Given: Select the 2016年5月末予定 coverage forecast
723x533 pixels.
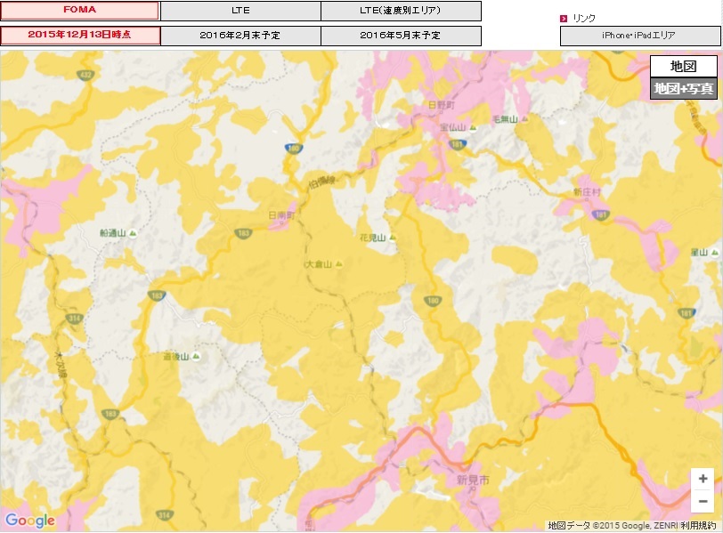Looking at the screenshot, I should (x=401, y=36).
